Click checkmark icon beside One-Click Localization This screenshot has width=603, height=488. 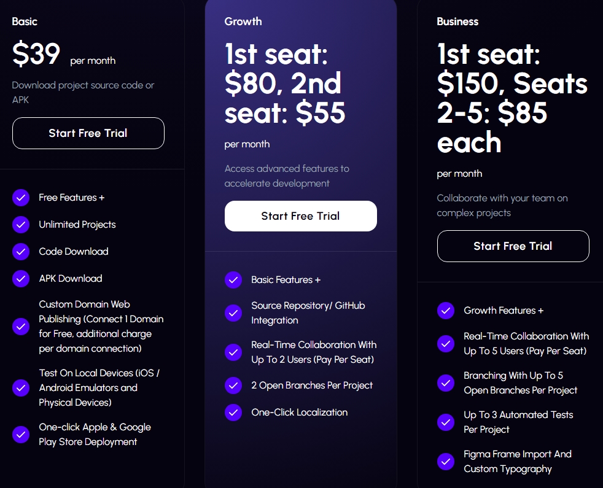click(x=233, y=412)
